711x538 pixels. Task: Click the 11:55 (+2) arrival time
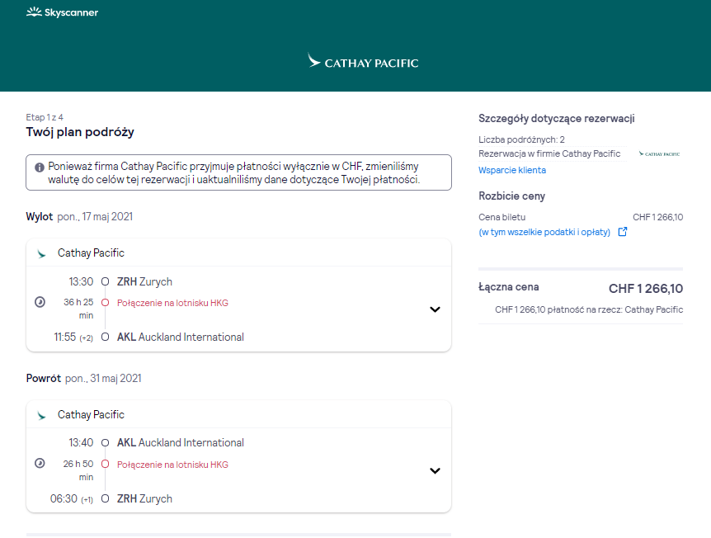pos(73,337)
